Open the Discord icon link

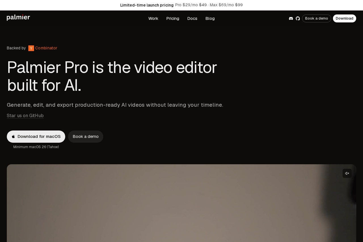click(291, 18)
